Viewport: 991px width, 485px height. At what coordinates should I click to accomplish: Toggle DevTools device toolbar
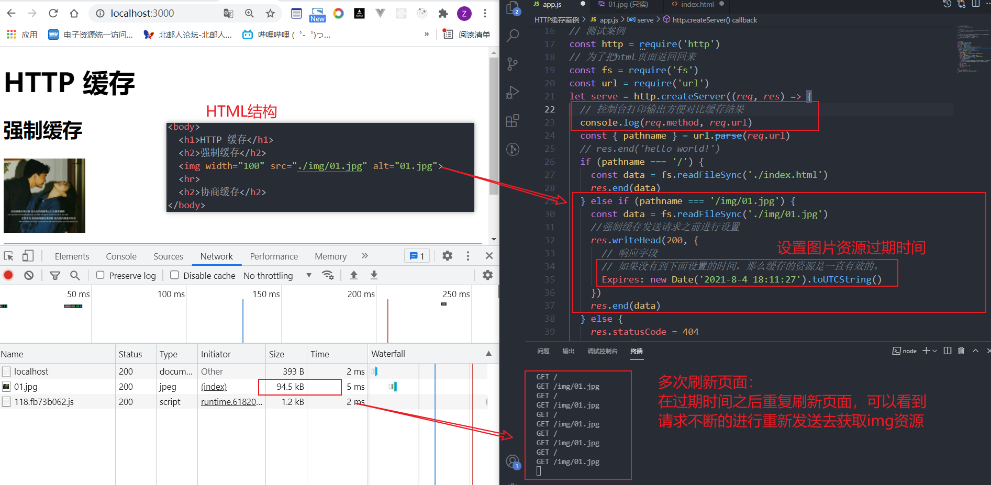pyautogui.click(x=28, y=256)
